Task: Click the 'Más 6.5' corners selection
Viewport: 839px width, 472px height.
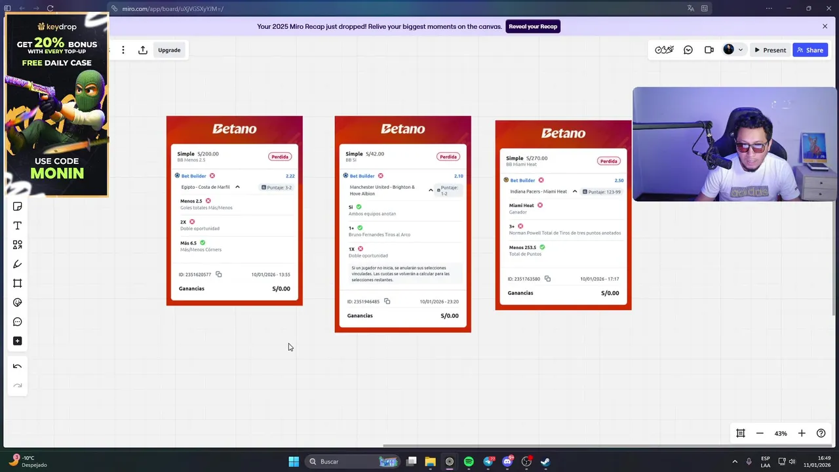Action: [188, 243]
